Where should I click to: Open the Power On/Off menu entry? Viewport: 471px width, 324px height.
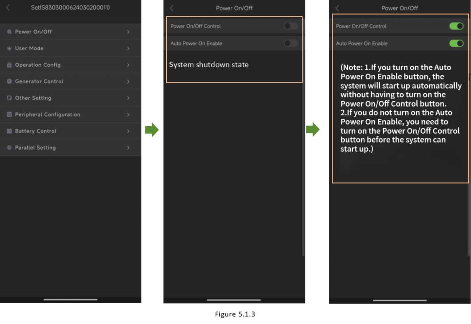[33, 32]
